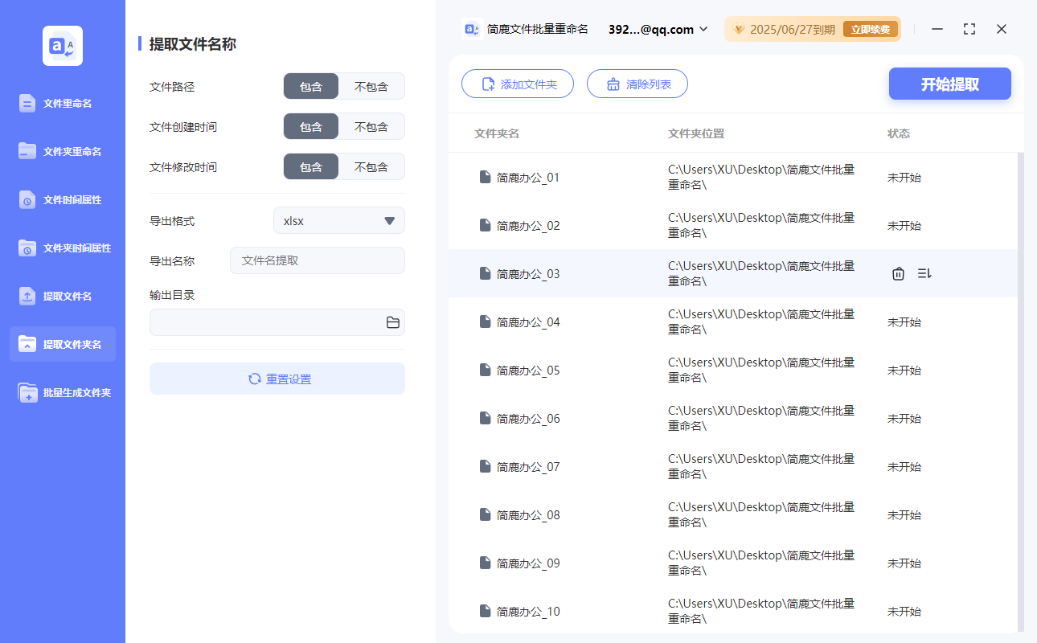Delete the 简鹿办公_03 row using the trash icon
This screenshot has width=1037, height=643.
coord(898,273)
